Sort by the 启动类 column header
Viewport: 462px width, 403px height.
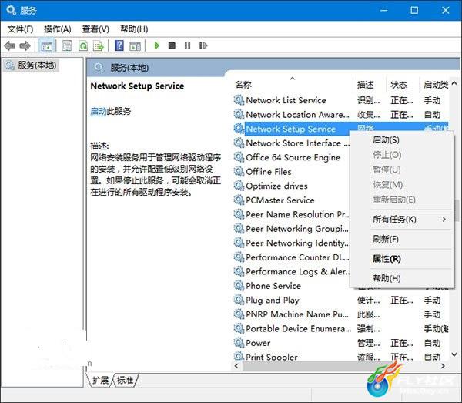pyautogui.click(x=436, y=85)
